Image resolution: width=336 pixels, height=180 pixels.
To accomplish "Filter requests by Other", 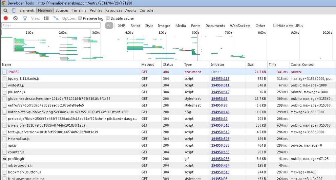I will (260, 26).
